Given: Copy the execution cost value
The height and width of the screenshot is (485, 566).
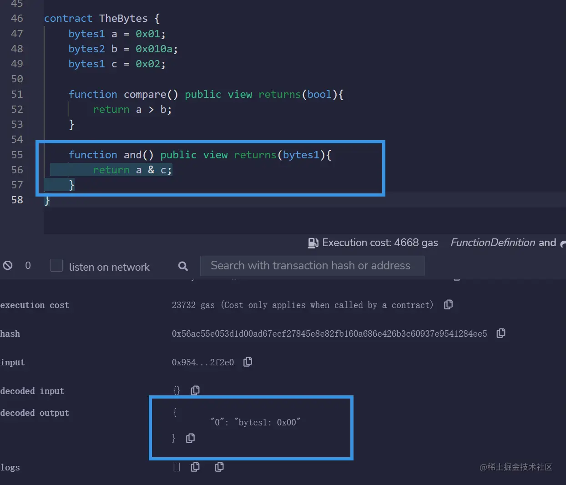Looking at the screenshot, I should (448, 304).
